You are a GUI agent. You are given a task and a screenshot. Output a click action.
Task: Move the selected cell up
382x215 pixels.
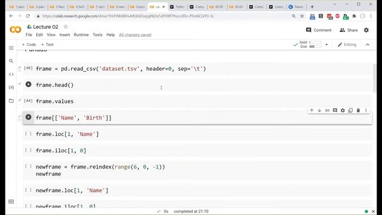312,110
